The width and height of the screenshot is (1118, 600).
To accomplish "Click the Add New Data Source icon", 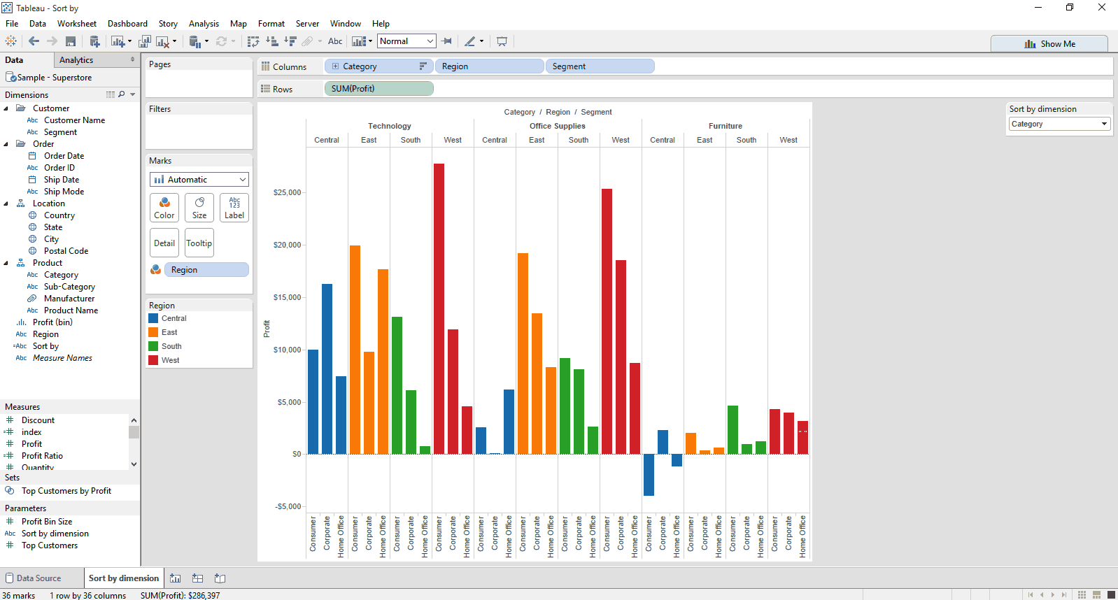I will tap(94, 41).
